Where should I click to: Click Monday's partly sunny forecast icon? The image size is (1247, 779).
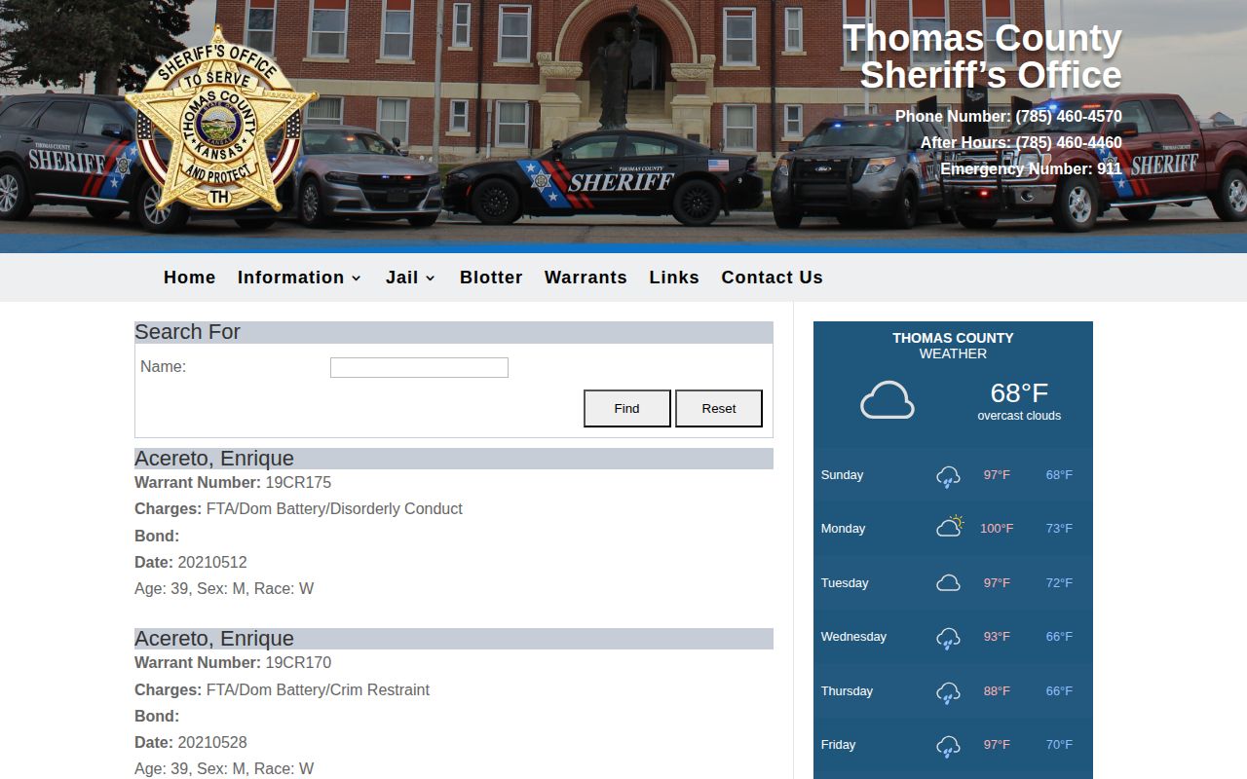[950, 527]
